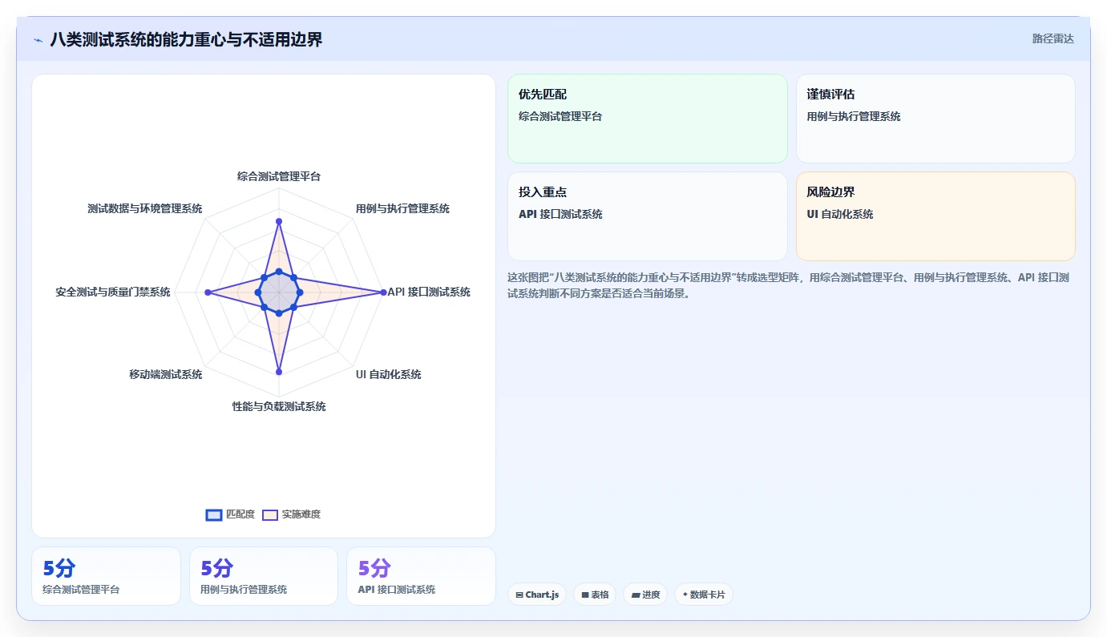Click the outer data point on the API 接口测试系统 axis
The height and width of the screenshot is (637, 1107).
pos(382,293)
